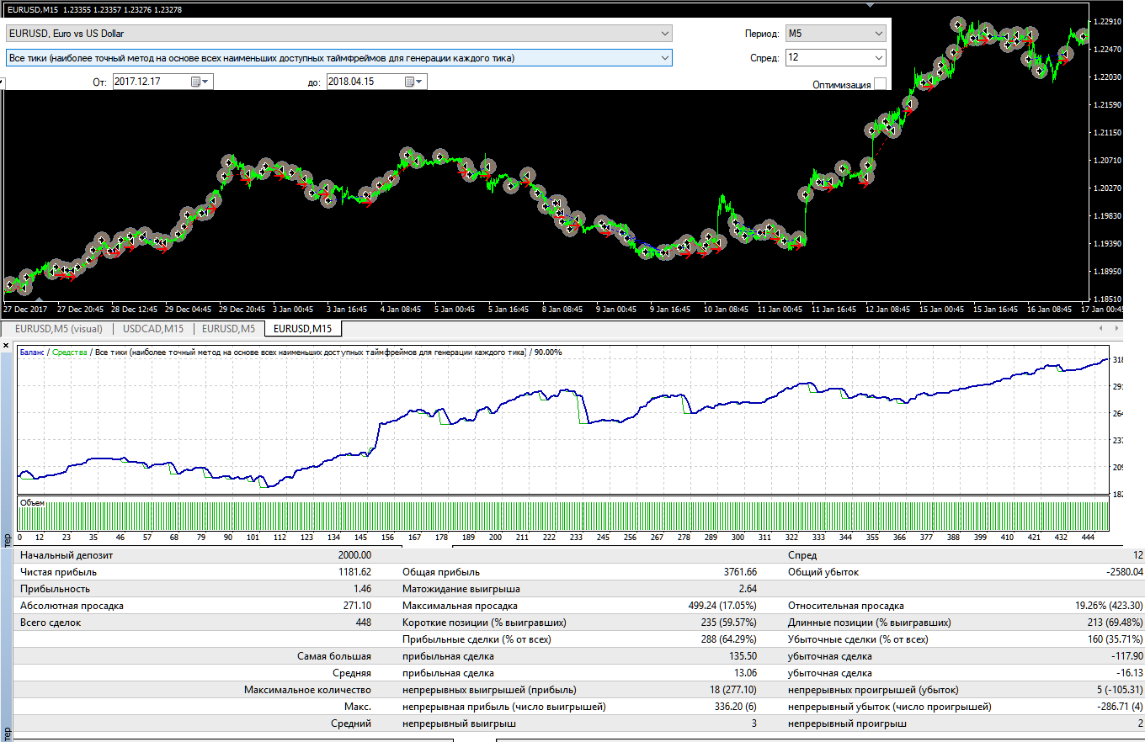Click the 'Баланс' legend label in the graph

(32, 352)
